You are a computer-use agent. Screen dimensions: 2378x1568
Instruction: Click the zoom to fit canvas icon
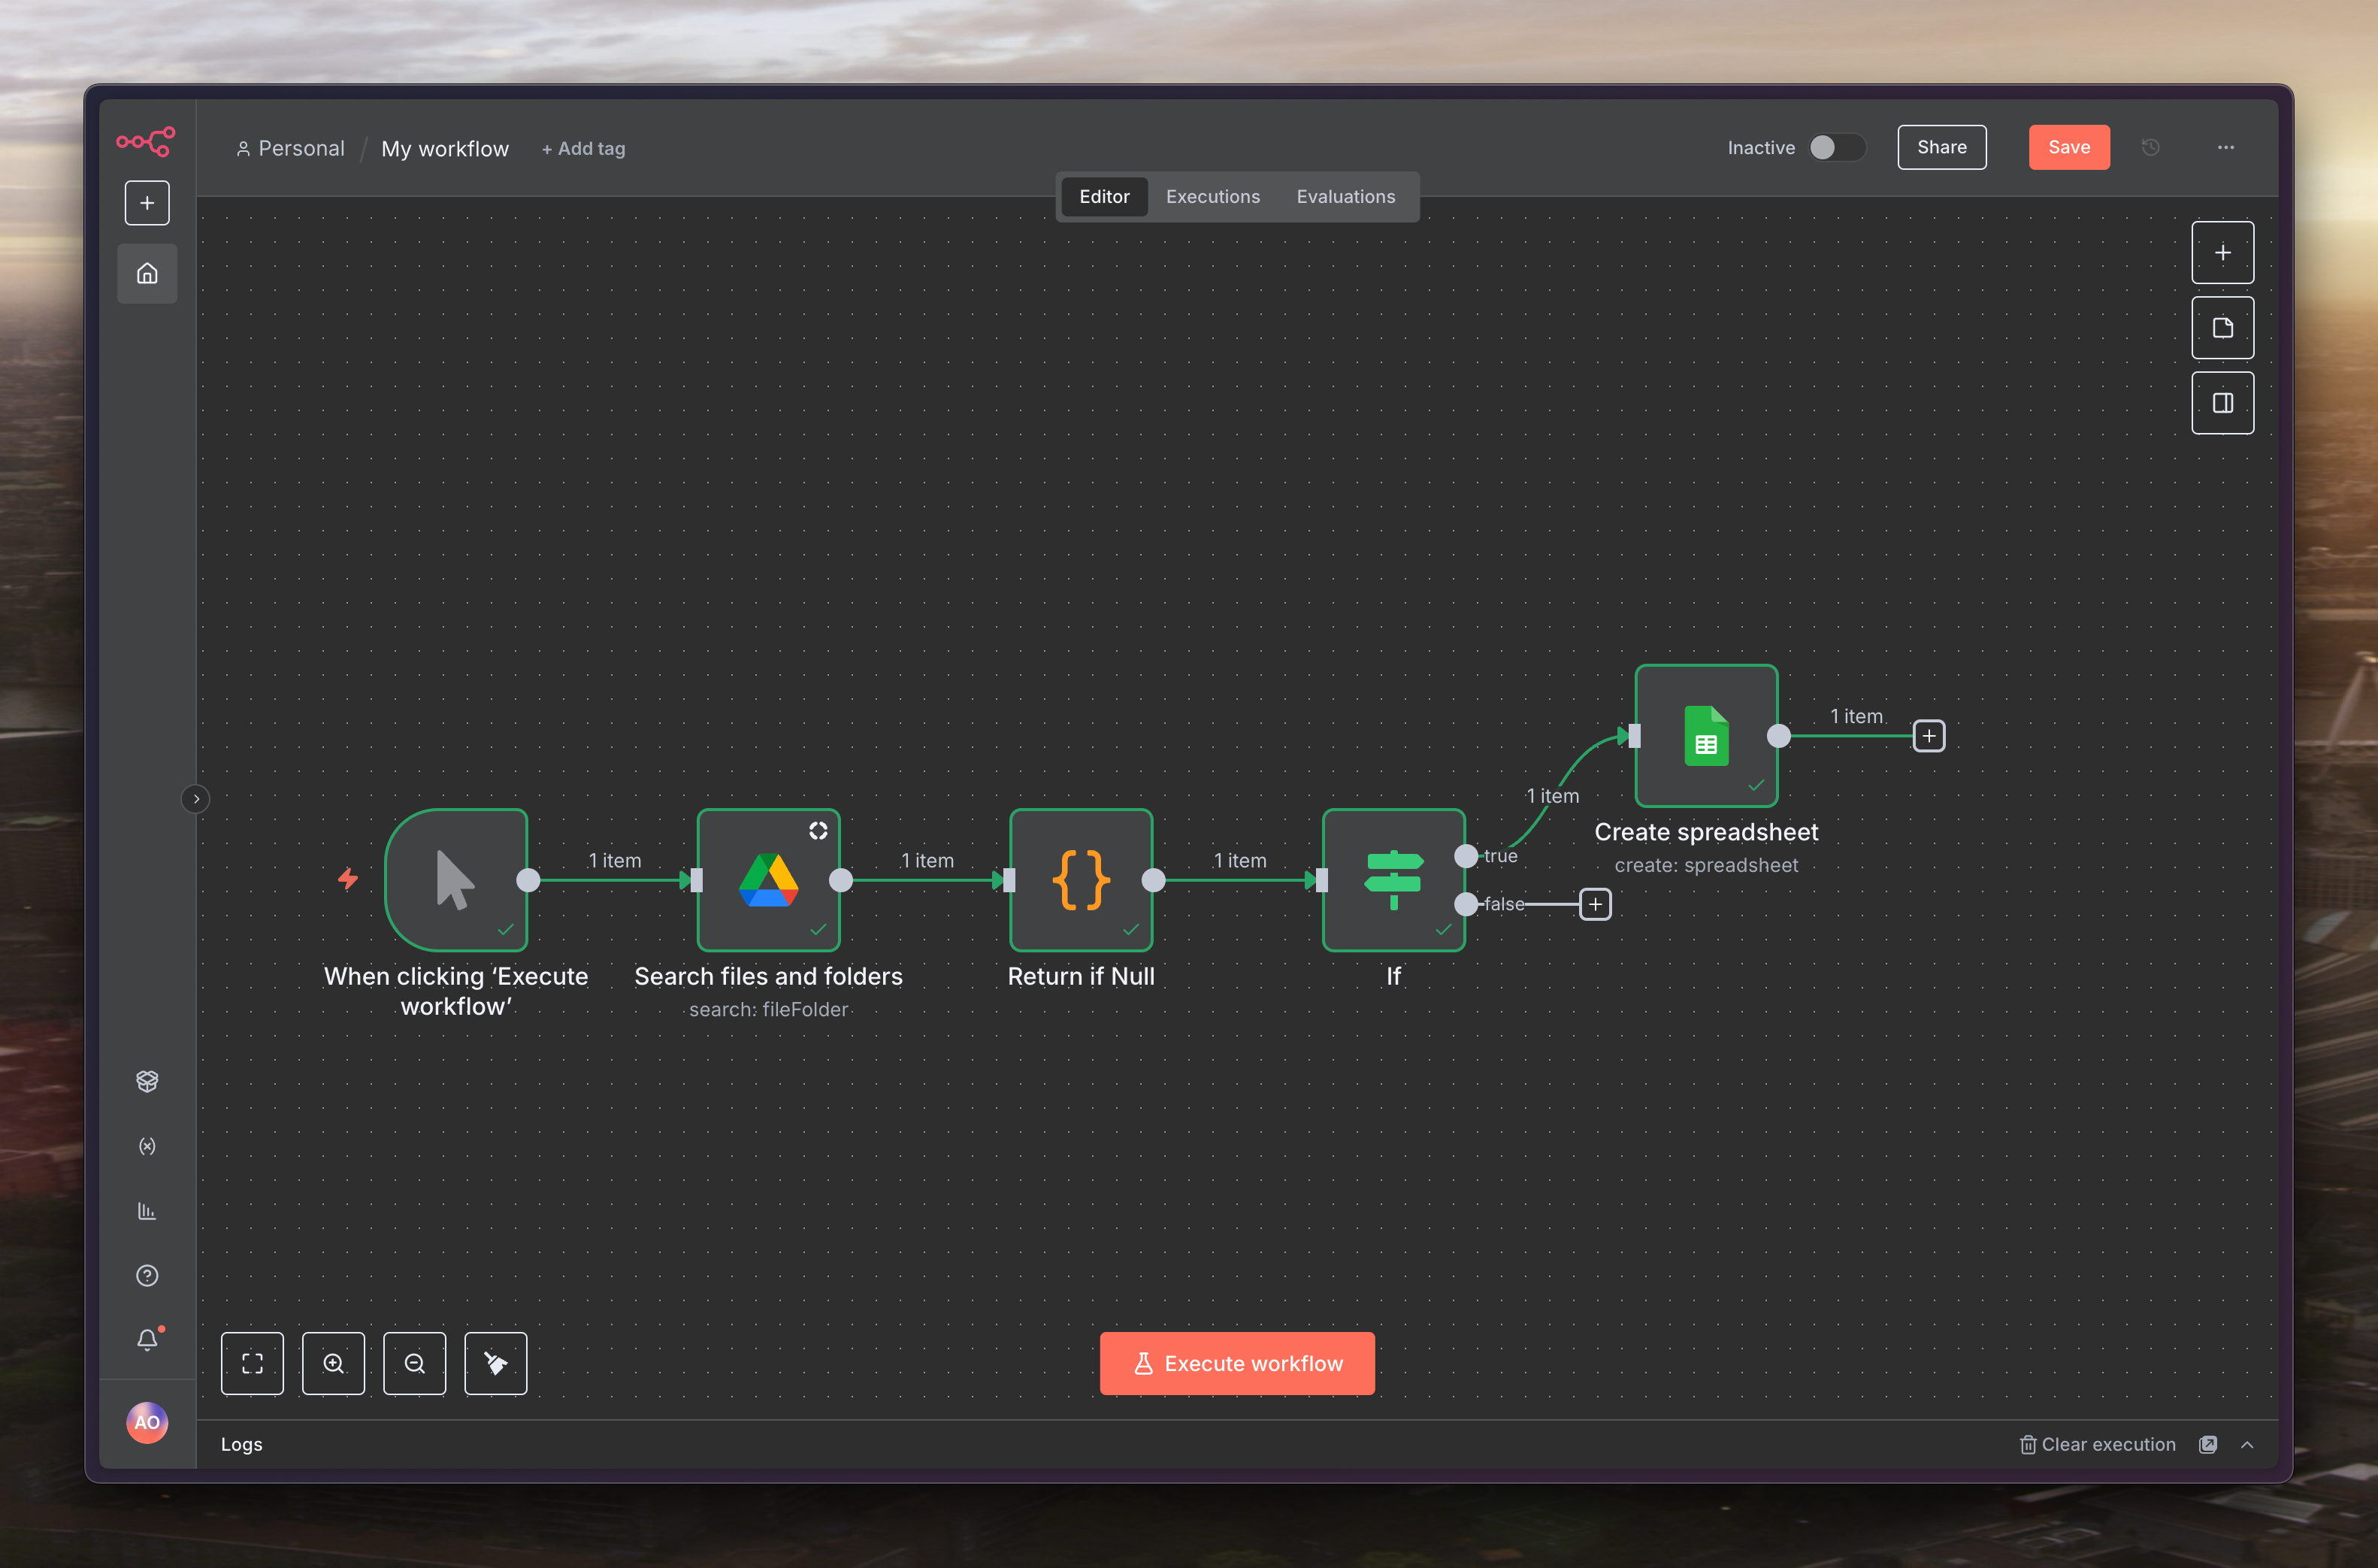(252, 1363)
